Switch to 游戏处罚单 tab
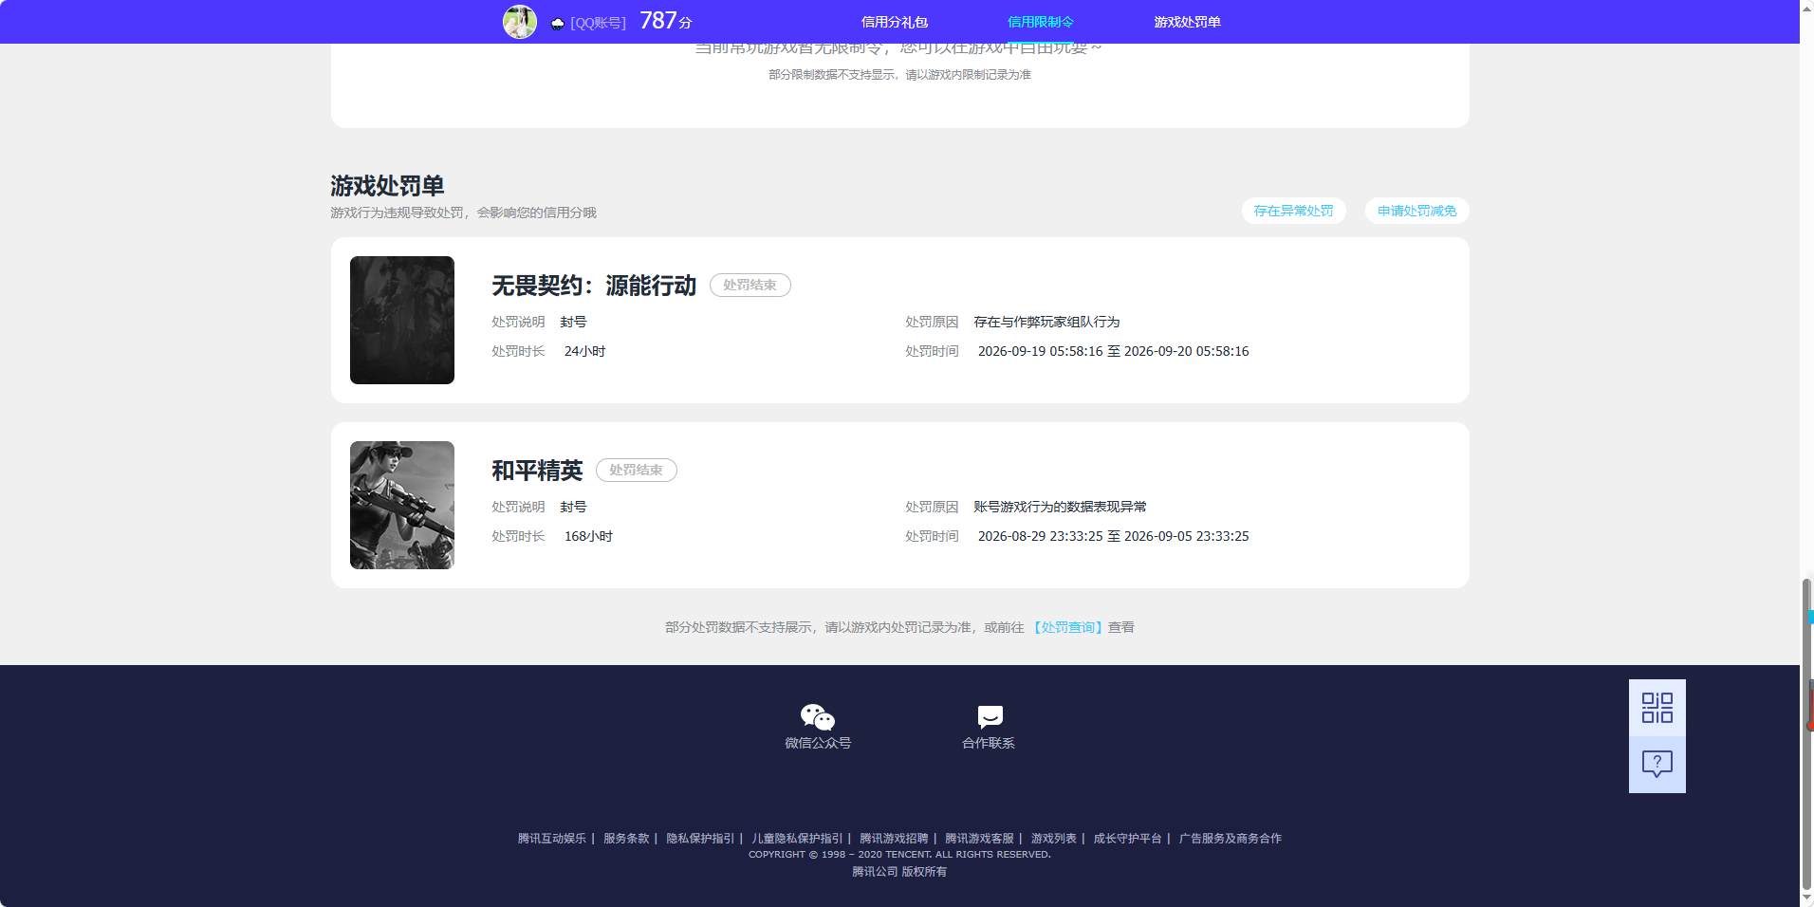Image resolution: width=1814 pixels, height=907 pixels. click(x=1187, y=22)
